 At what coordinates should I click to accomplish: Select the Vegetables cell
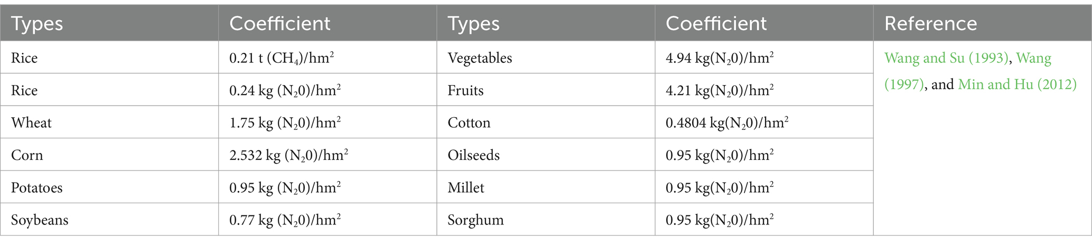(x=546, y=58)
